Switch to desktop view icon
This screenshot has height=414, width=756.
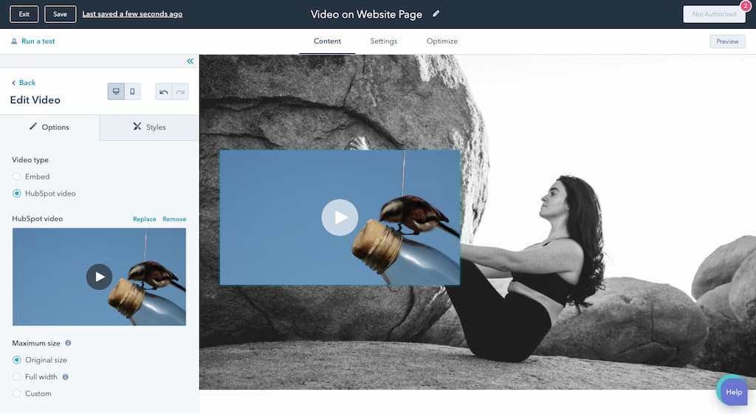116,92
